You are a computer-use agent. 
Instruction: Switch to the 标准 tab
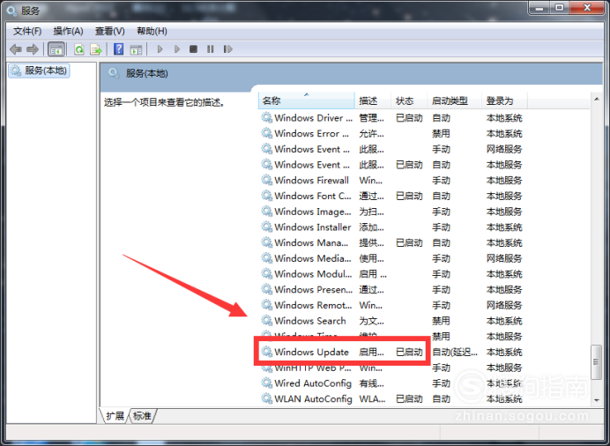142,416
